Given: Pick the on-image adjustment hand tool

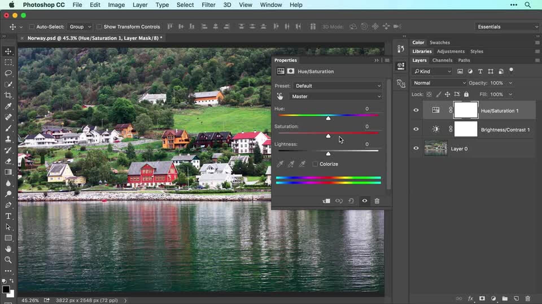Looking at the screenshot, I should [x=280, y=96].
